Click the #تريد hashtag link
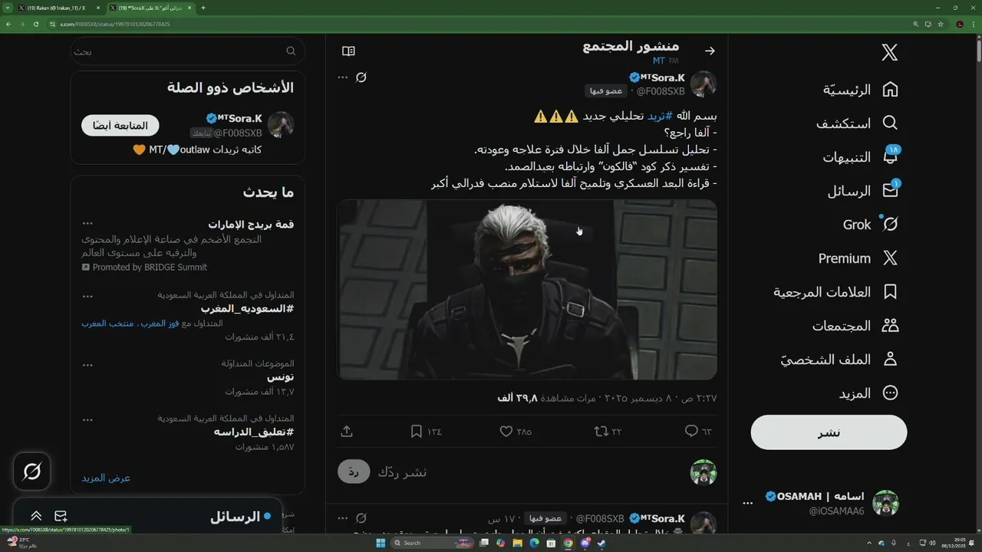 tap(660, 116)
